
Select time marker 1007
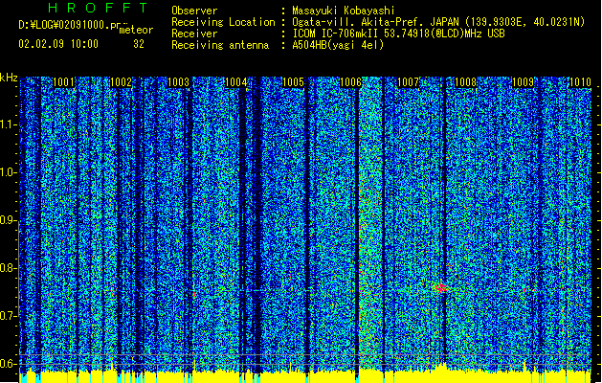pos(408,82)
